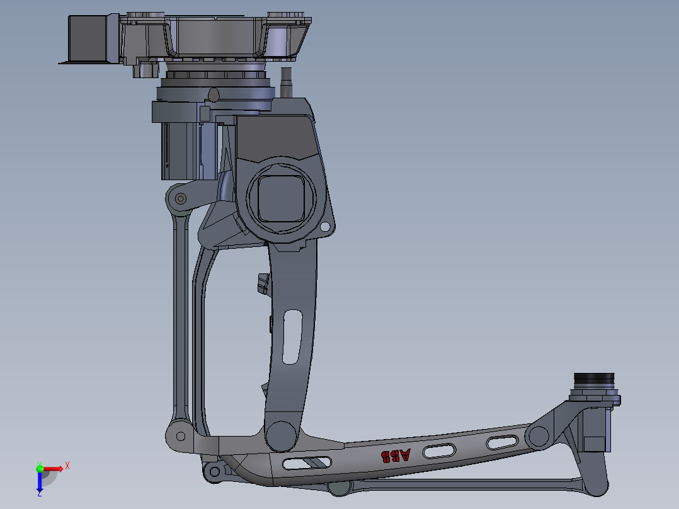Select the black cylindrical fitting on the right end
The height and width of the screenshot is (509, 679).
coord(593,379)
